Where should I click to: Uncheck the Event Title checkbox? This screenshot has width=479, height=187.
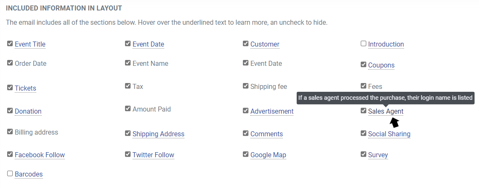[10, 44]
